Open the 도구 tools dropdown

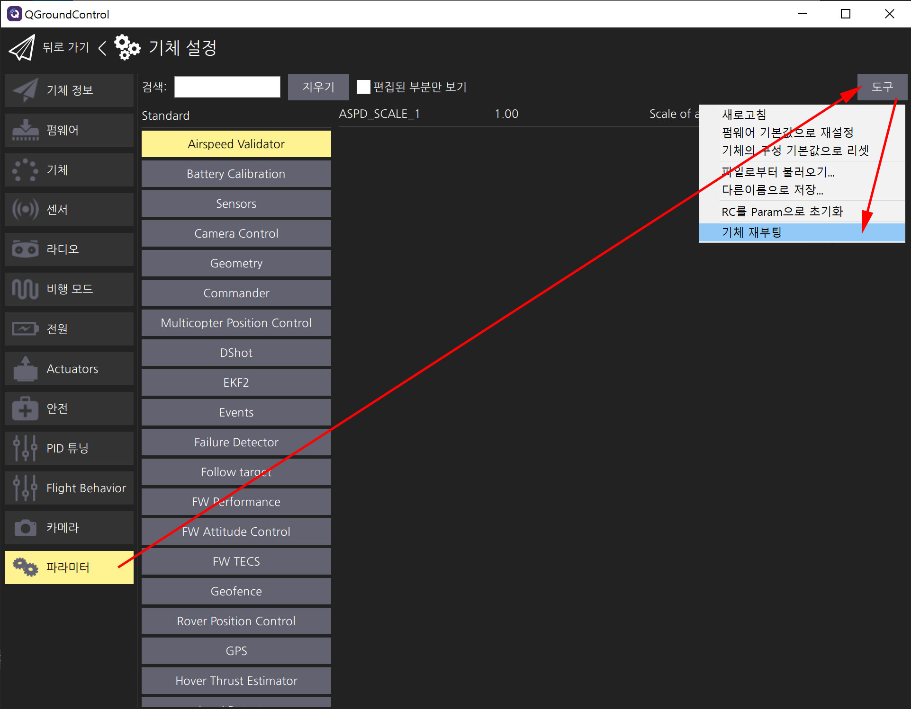click(x=882, y=87)
